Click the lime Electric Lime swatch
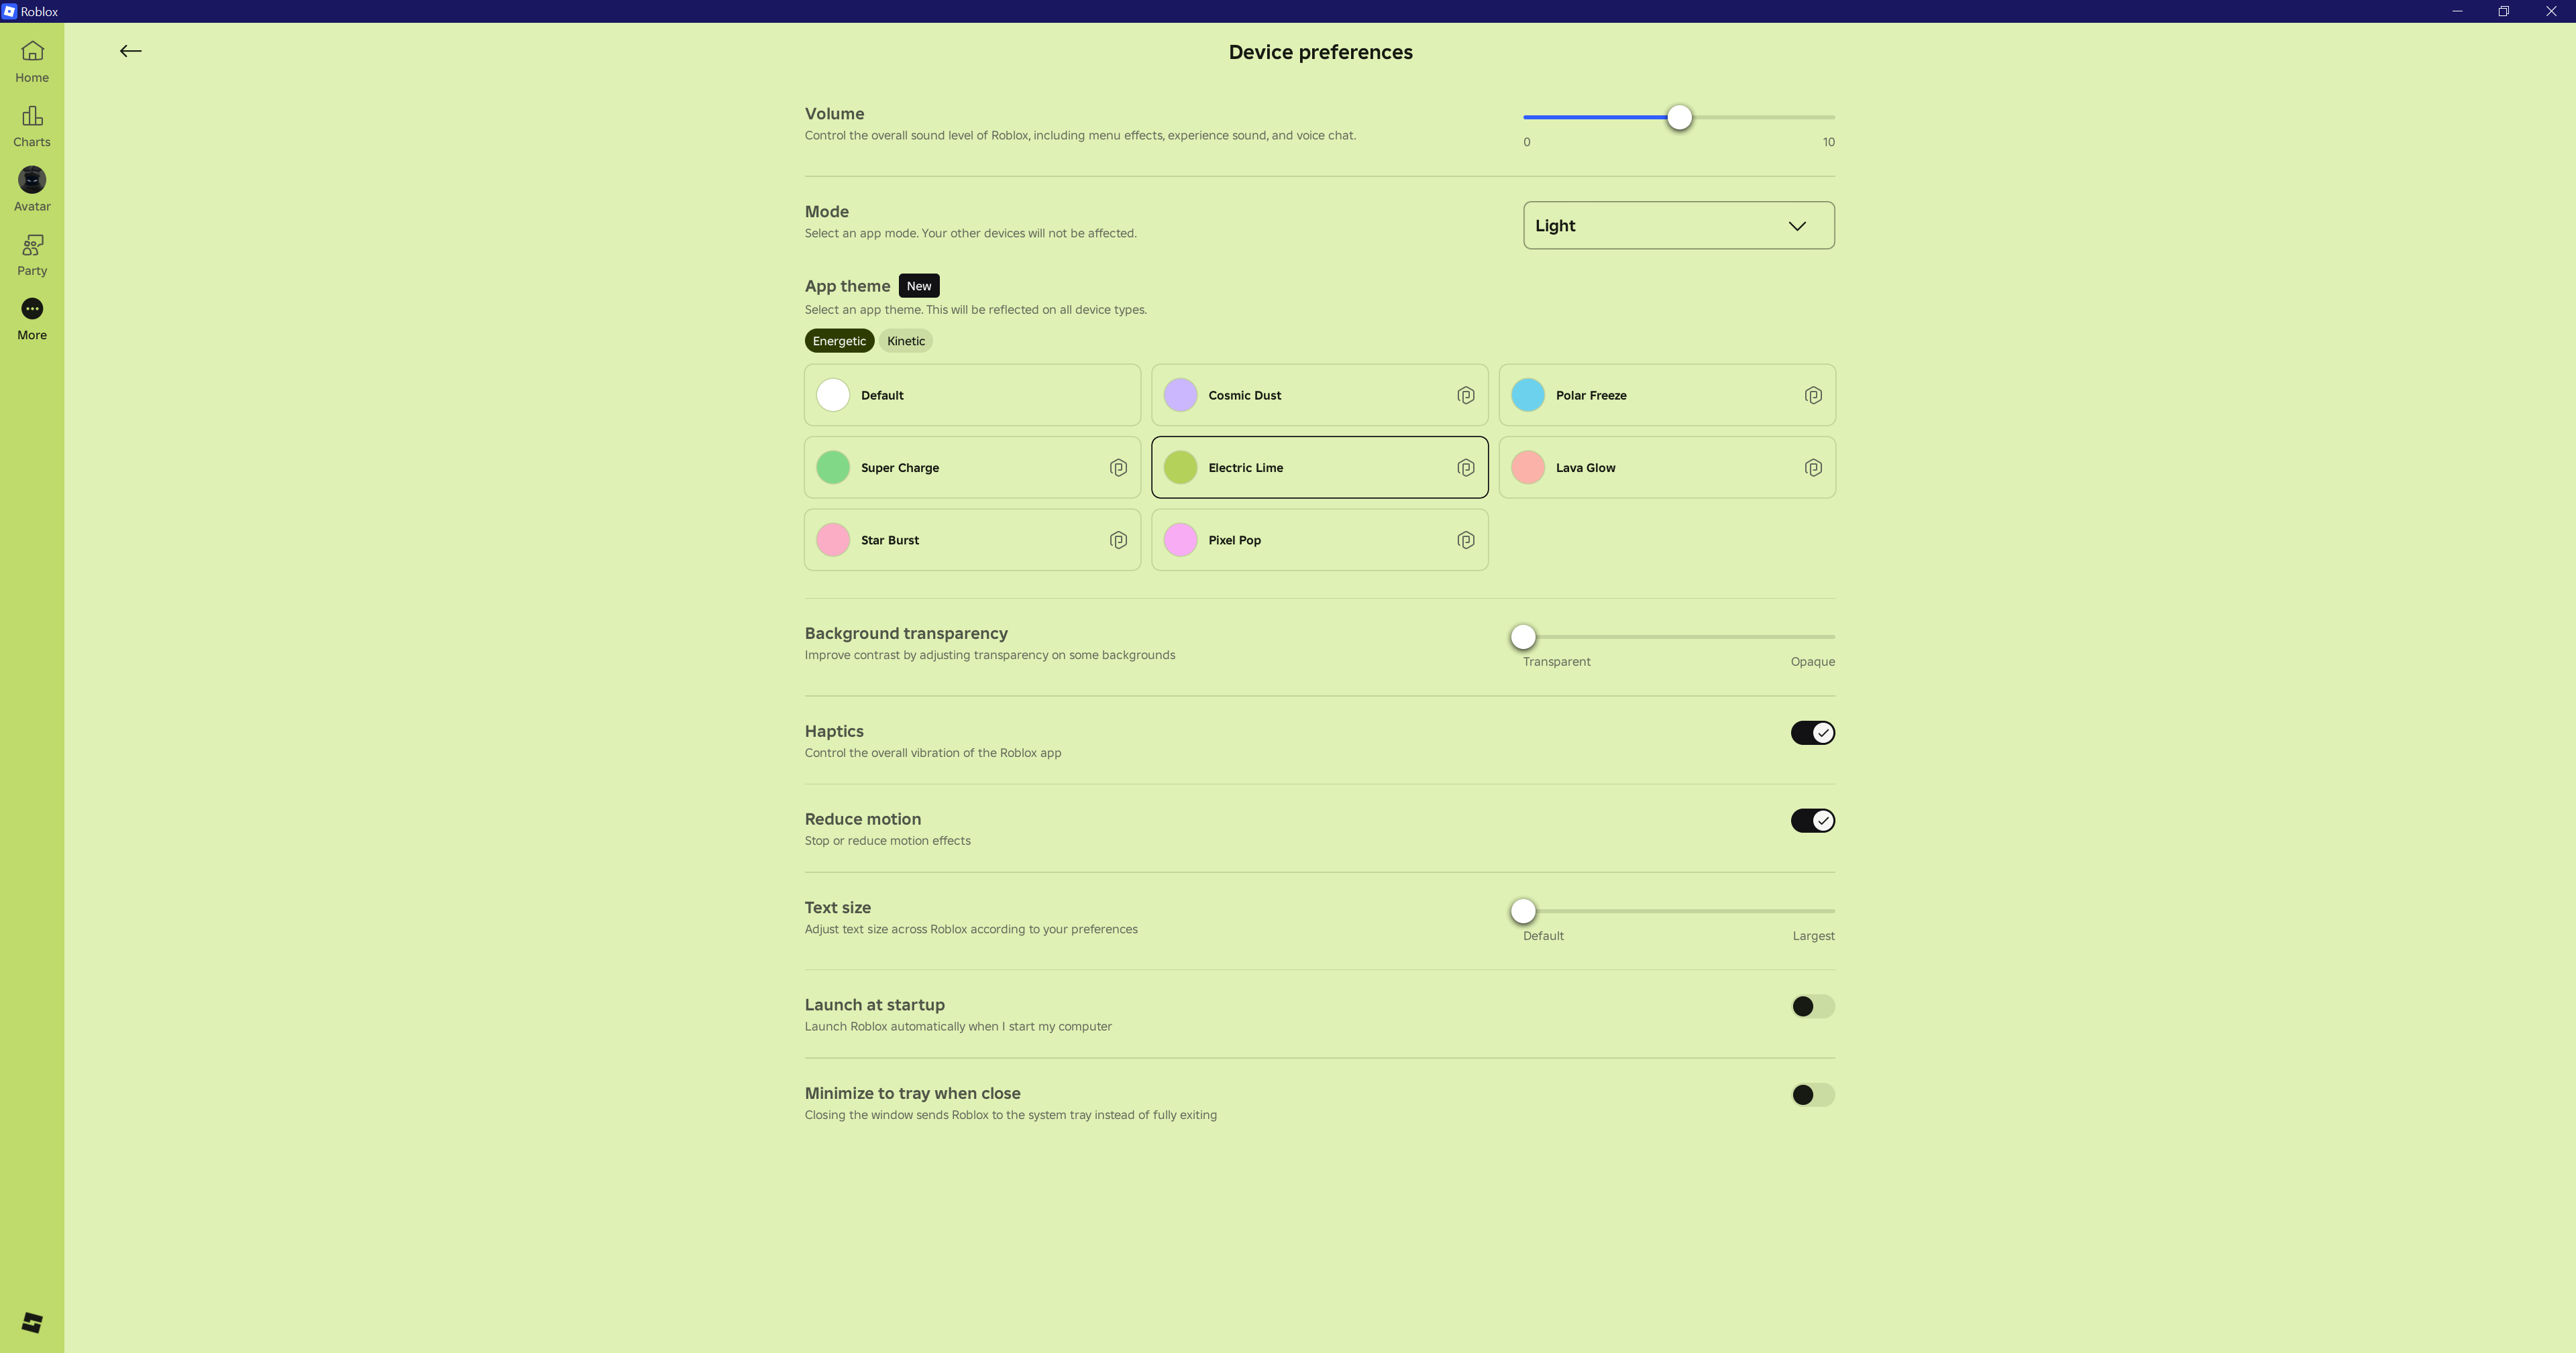 (1180, 468)
